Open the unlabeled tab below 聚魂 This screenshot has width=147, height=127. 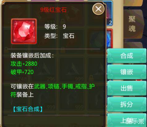(133, 45)
